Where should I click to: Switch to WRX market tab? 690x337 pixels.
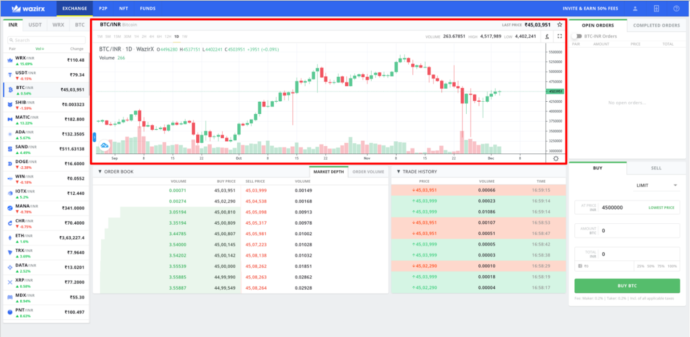click(58, 25)
